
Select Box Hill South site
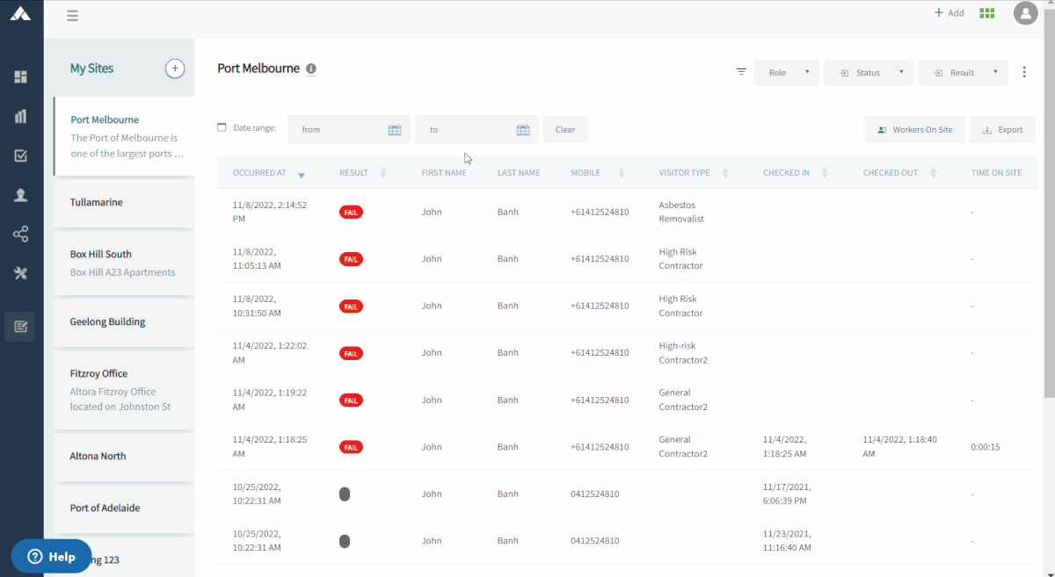coord(124,263)
